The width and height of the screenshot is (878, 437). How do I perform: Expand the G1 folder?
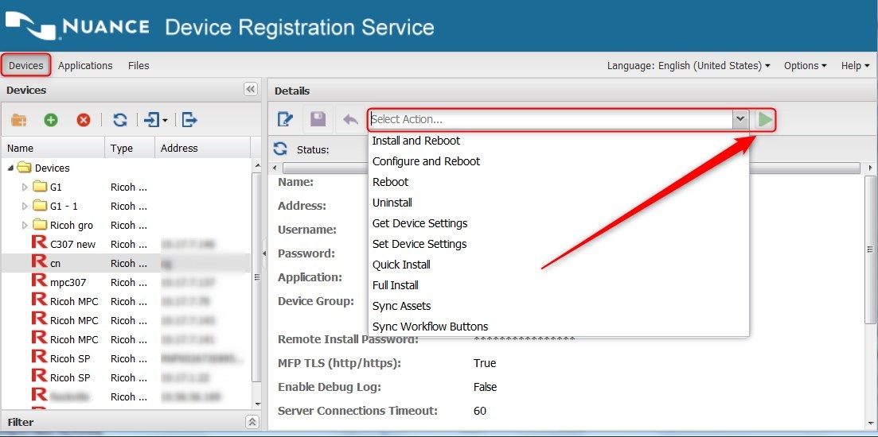[24, 187]
